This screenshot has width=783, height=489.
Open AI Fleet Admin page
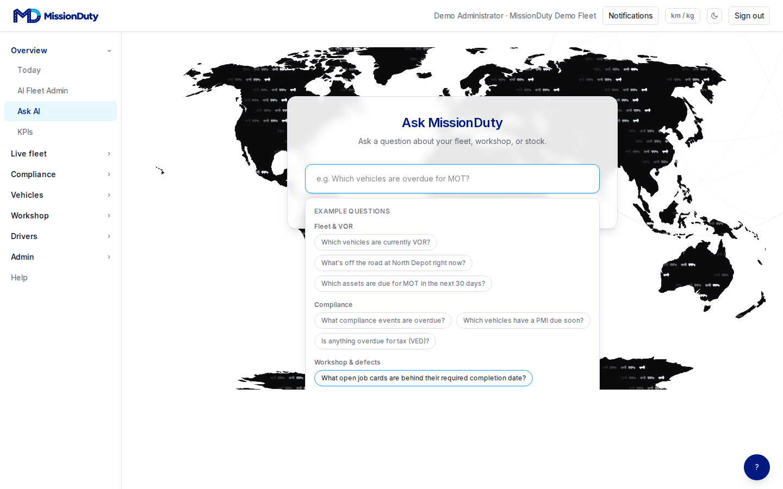[60, 91]
